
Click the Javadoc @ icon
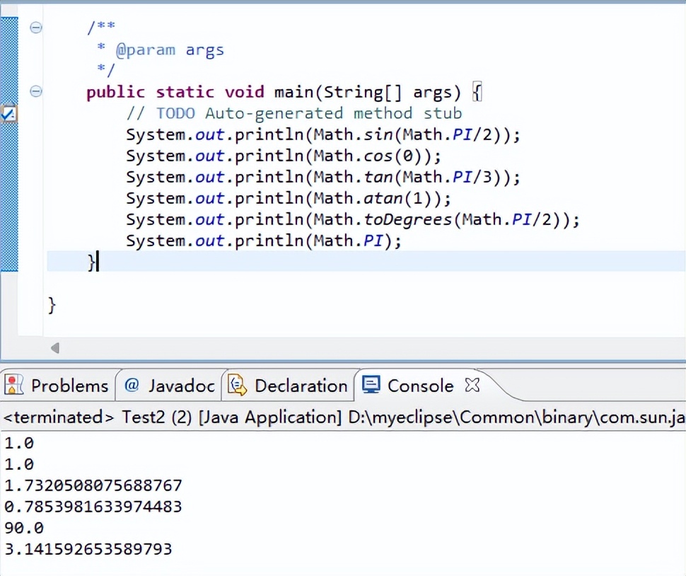pos(132,385)
